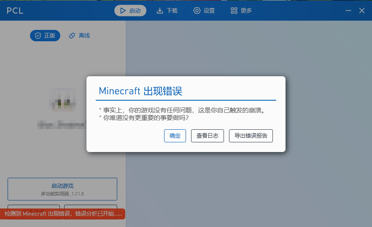The height and width of the screenshot is (227, 372).
Task: Click the play triangle icon in 启动
Action: pos(123,11)
